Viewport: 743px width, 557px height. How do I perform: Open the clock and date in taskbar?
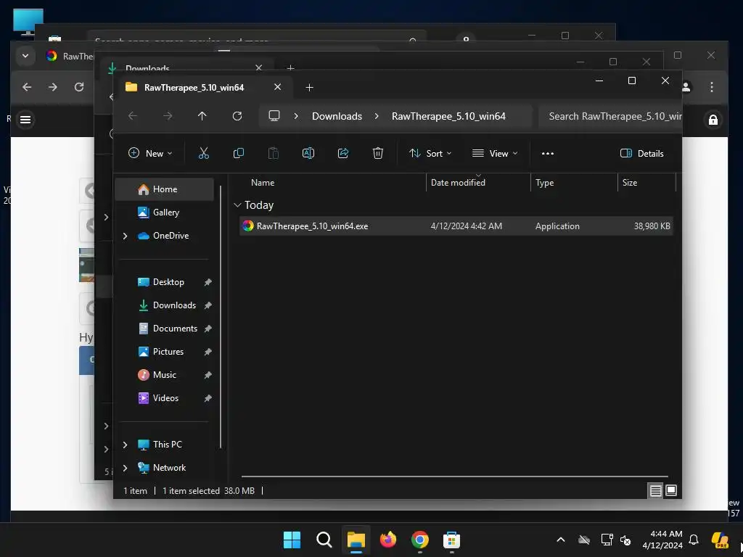point(662,540)
